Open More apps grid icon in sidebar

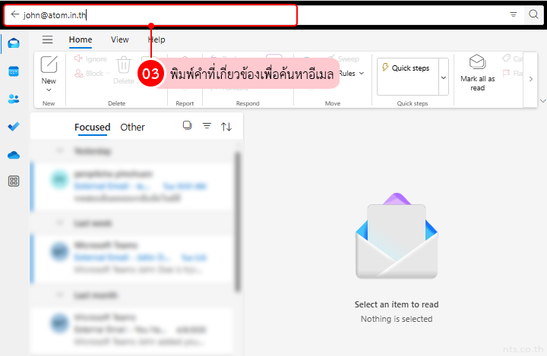pos(14,181)
